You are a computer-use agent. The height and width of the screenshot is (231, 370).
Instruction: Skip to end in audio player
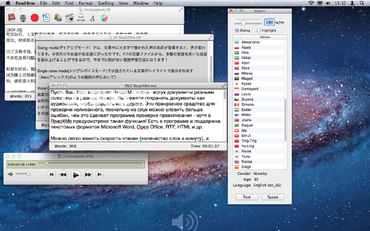point(99,174)
